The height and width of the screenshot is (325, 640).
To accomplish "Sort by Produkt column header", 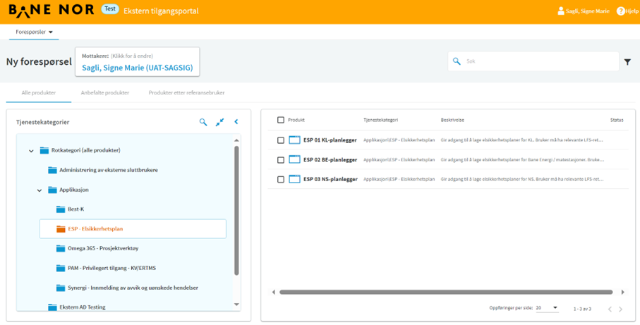I will coord(296,120).
